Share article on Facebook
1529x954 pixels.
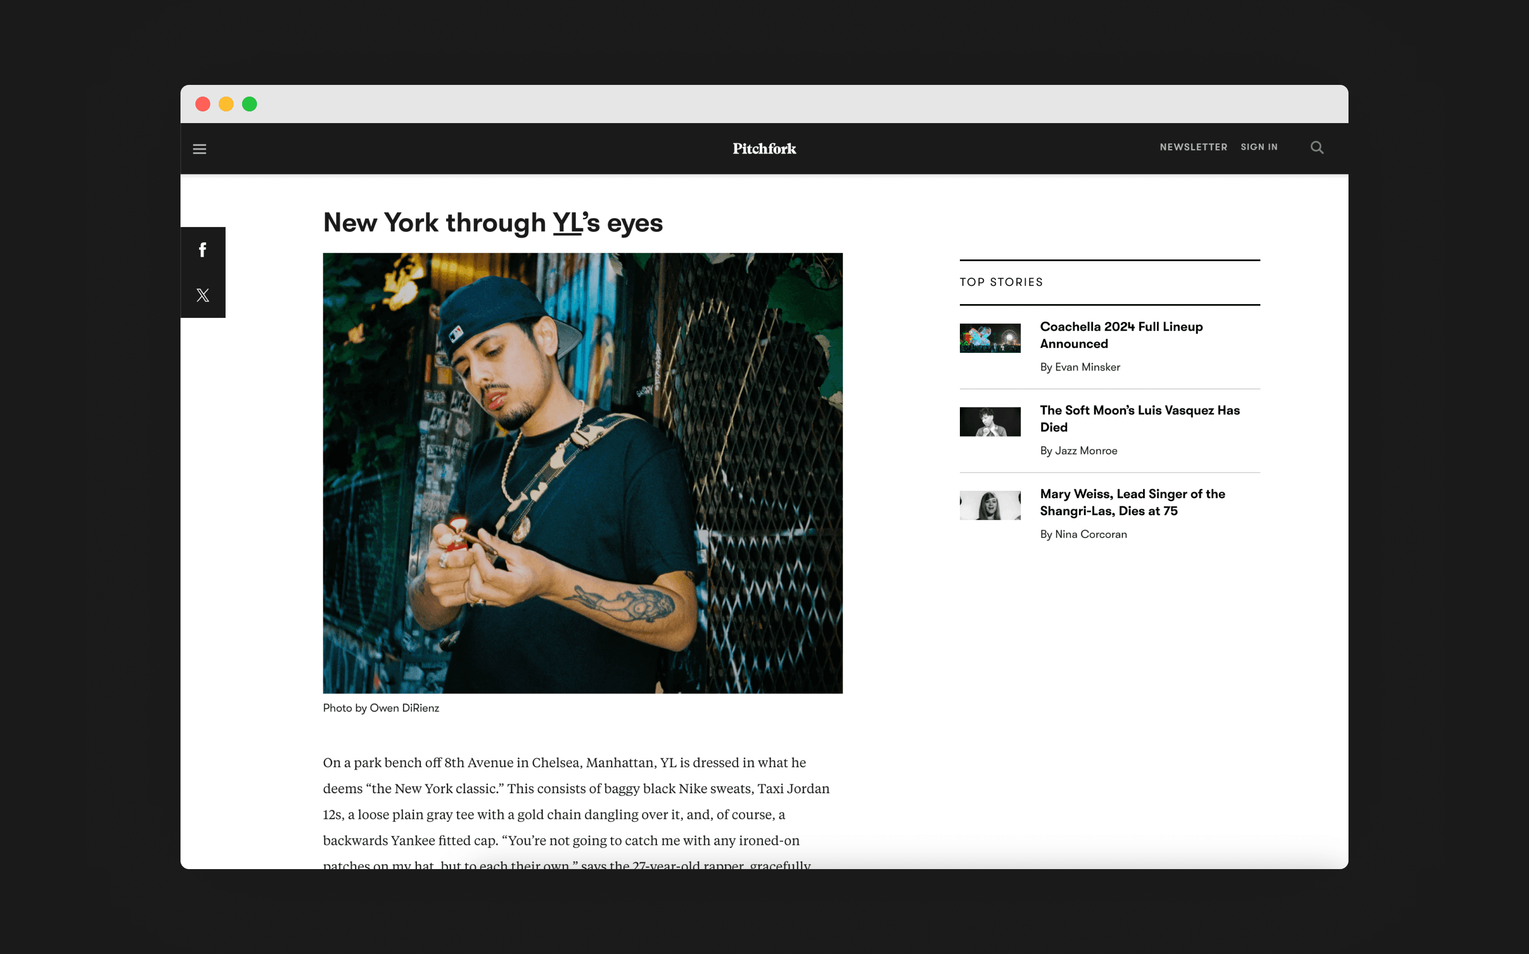(x=203, y=250)
